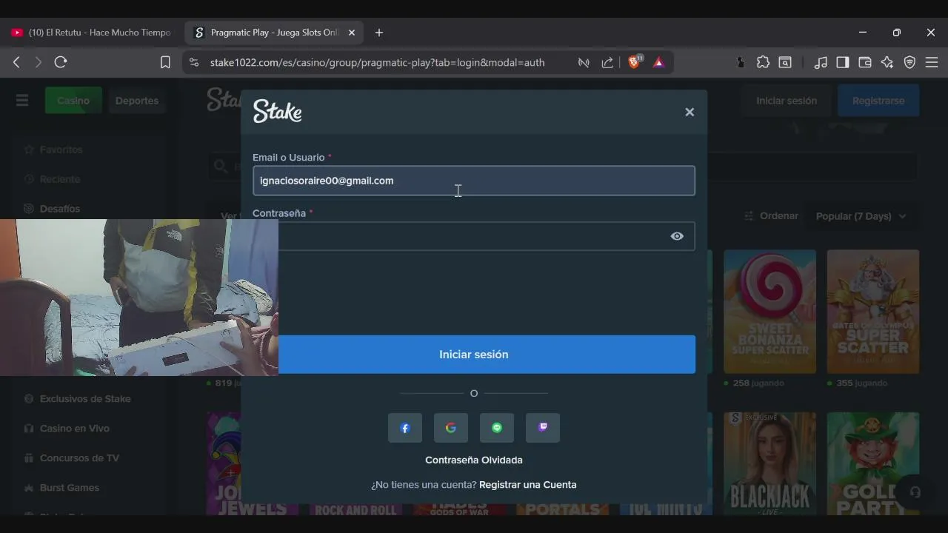This screenshot has height=533, width=948.
Task: Close the Pragmatic Play tab
Action: pos(352,33)
